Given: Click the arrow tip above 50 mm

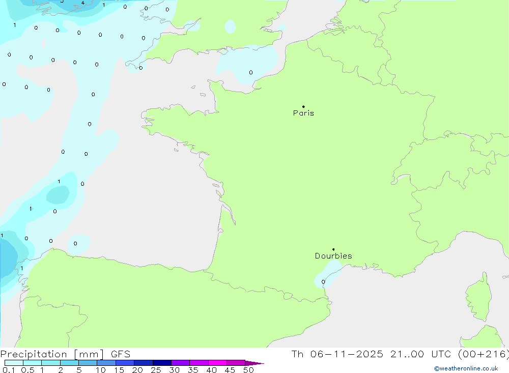Looking at the screenshot, I should pos(254,363).
